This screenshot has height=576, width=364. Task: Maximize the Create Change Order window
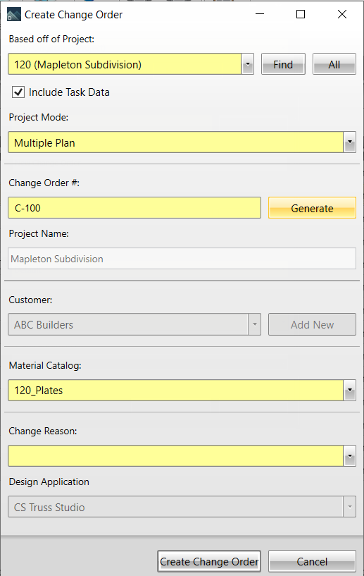point(301,14)
